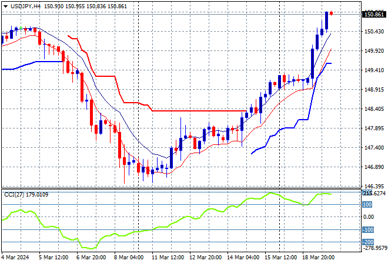The width and height of the screenshot is (388, 264).
Task: Click the -200 level on CCI scale
Action: coord(368,242)
